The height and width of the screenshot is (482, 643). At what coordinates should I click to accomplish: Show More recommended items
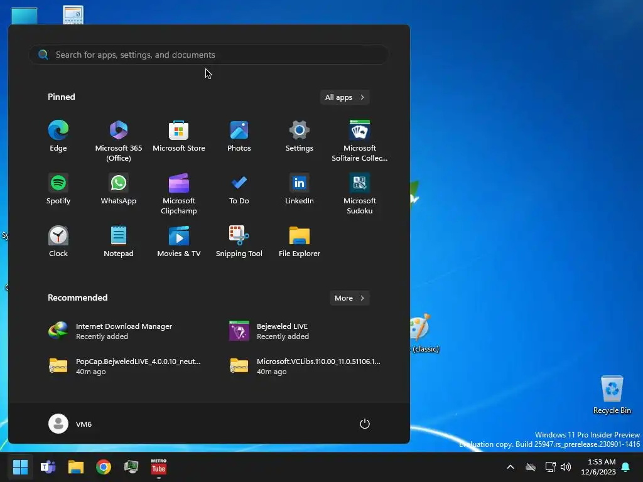coord(350,298)
